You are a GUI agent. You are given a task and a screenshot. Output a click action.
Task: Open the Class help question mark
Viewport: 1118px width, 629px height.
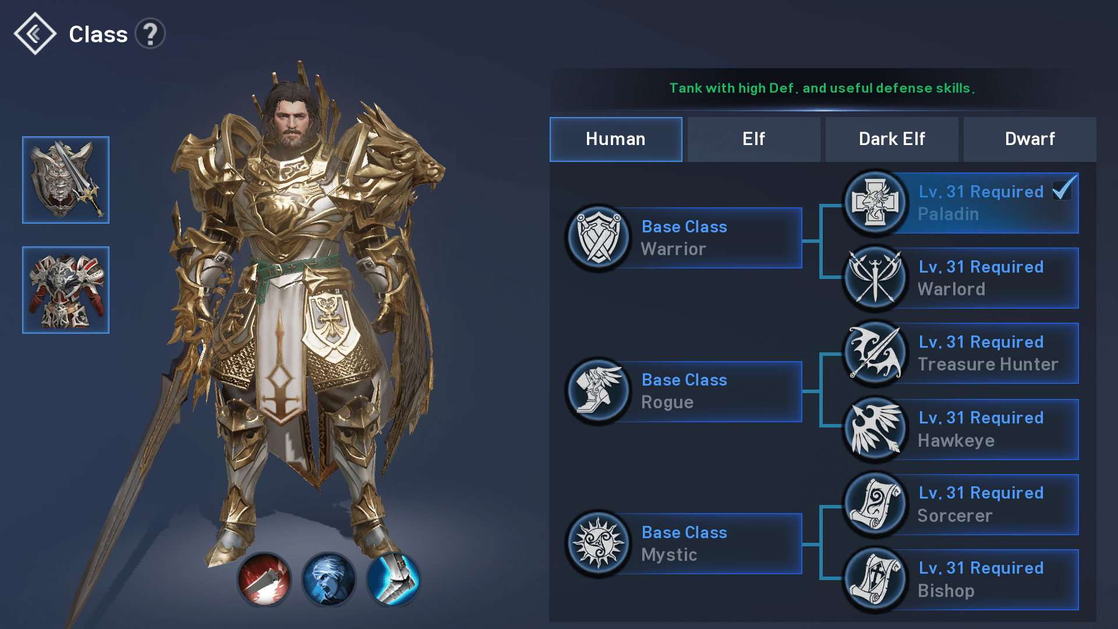point(150,34)
